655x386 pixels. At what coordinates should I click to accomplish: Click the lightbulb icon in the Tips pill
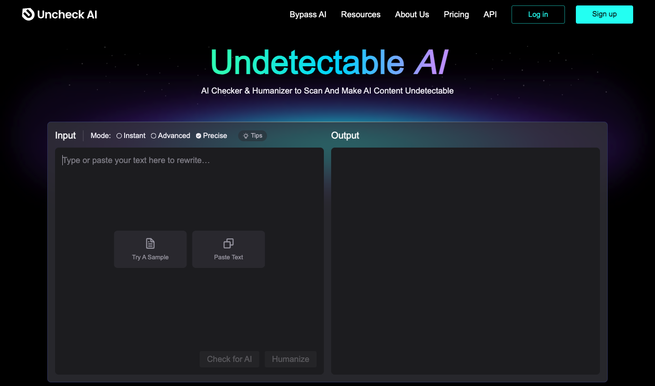click(x=246, y=136)
